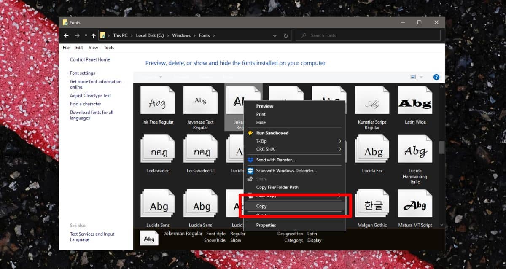
Task: Open the View menu
Action: click(x=93, y=48)
